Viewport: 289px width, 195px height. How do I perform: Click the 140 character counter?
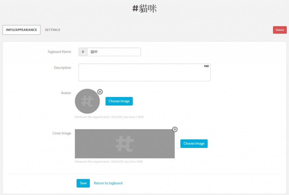(x=206, y=66)
